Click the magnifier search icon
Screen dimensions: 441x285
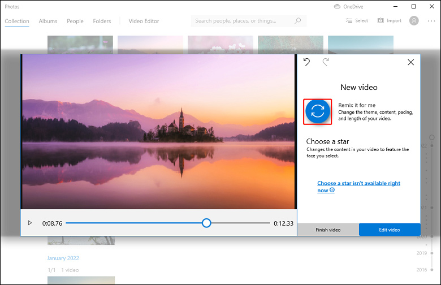pyautogui.click(x=297, y=21)
